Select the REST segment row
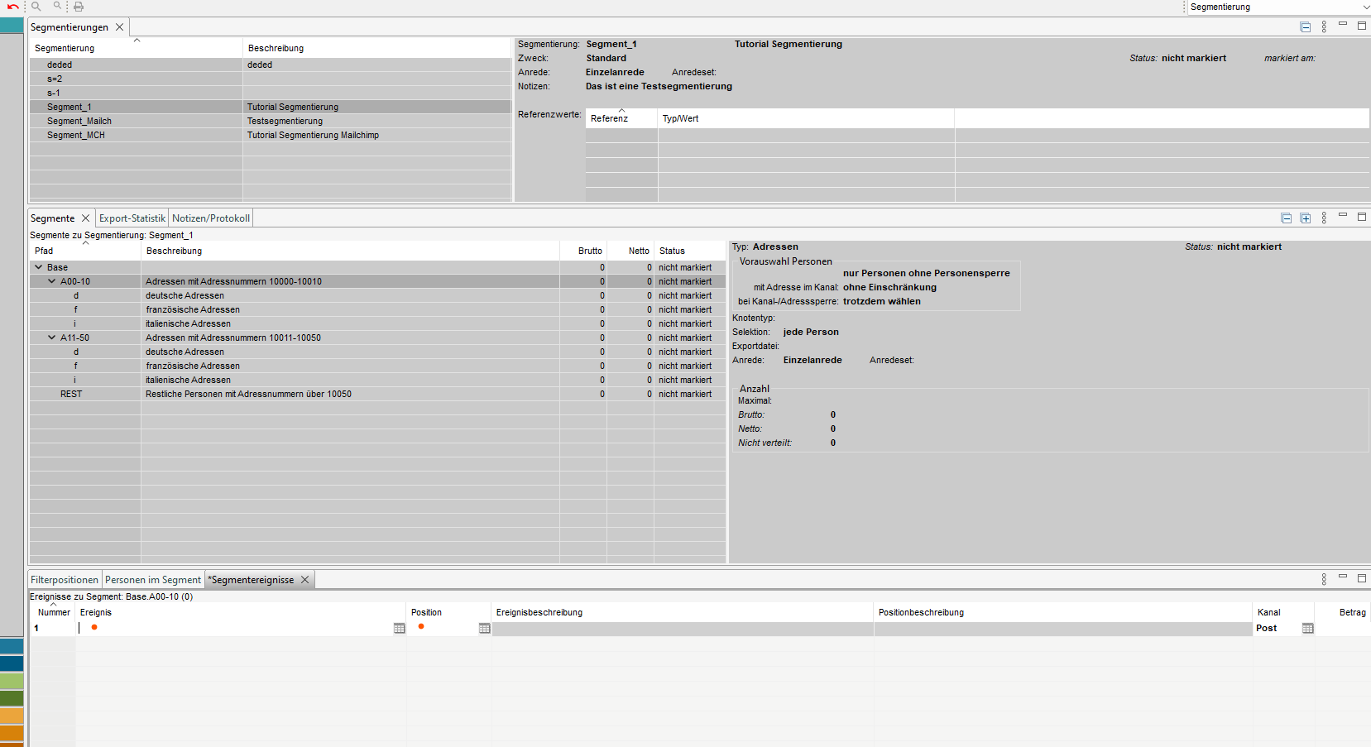Screen dimensions: 1371x747 (71, 394)
